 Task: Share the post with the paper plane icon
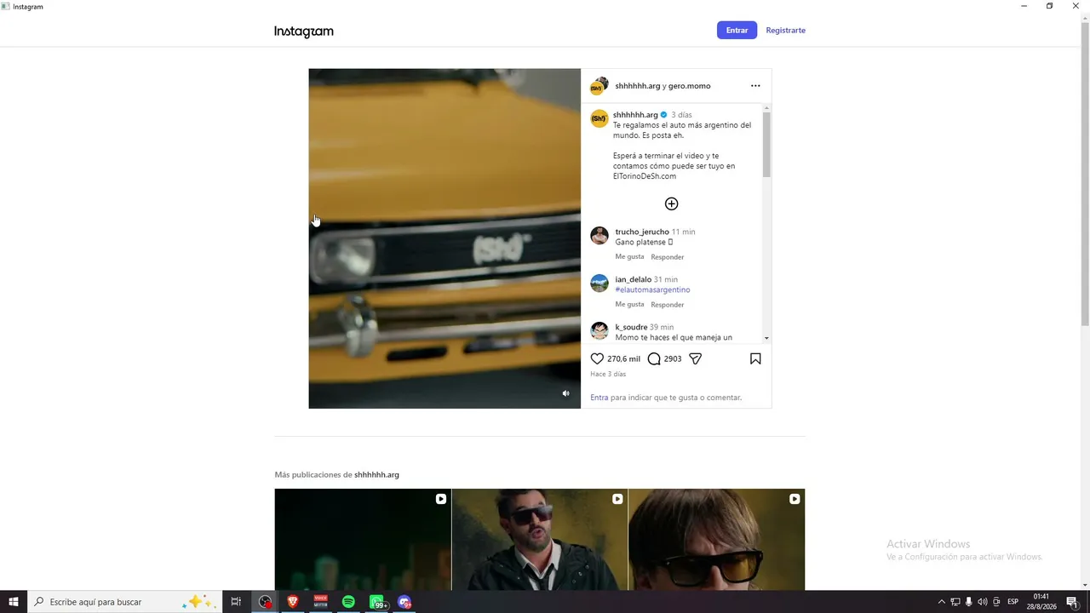point(695,359)
